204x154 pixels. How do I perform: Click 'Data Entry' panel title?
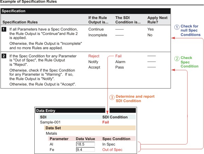pyautogui.click(x=46, y=111)
